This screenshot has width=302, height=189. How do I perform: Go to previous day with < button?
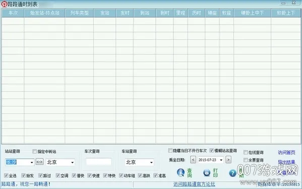tap(193, 160)
